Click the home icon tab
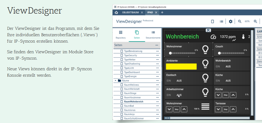 [x=116, y=13]
